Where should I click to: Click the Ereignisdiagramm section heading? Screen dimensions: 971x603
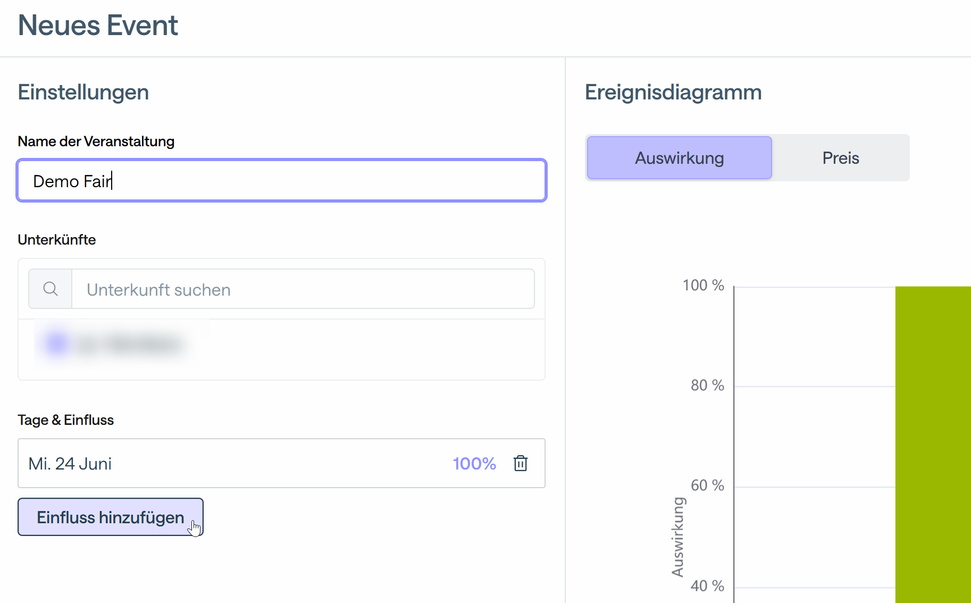point(673,92)
